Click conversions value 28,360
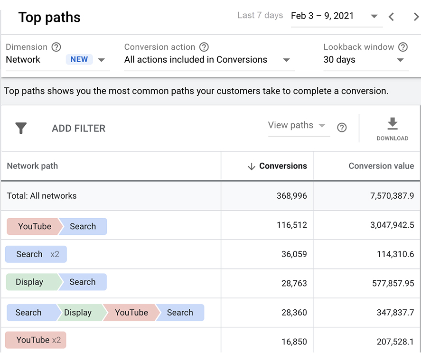 pos(294,313)
